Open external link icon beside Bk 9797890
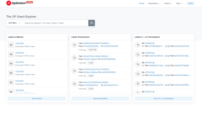 (x=153, y=82)
